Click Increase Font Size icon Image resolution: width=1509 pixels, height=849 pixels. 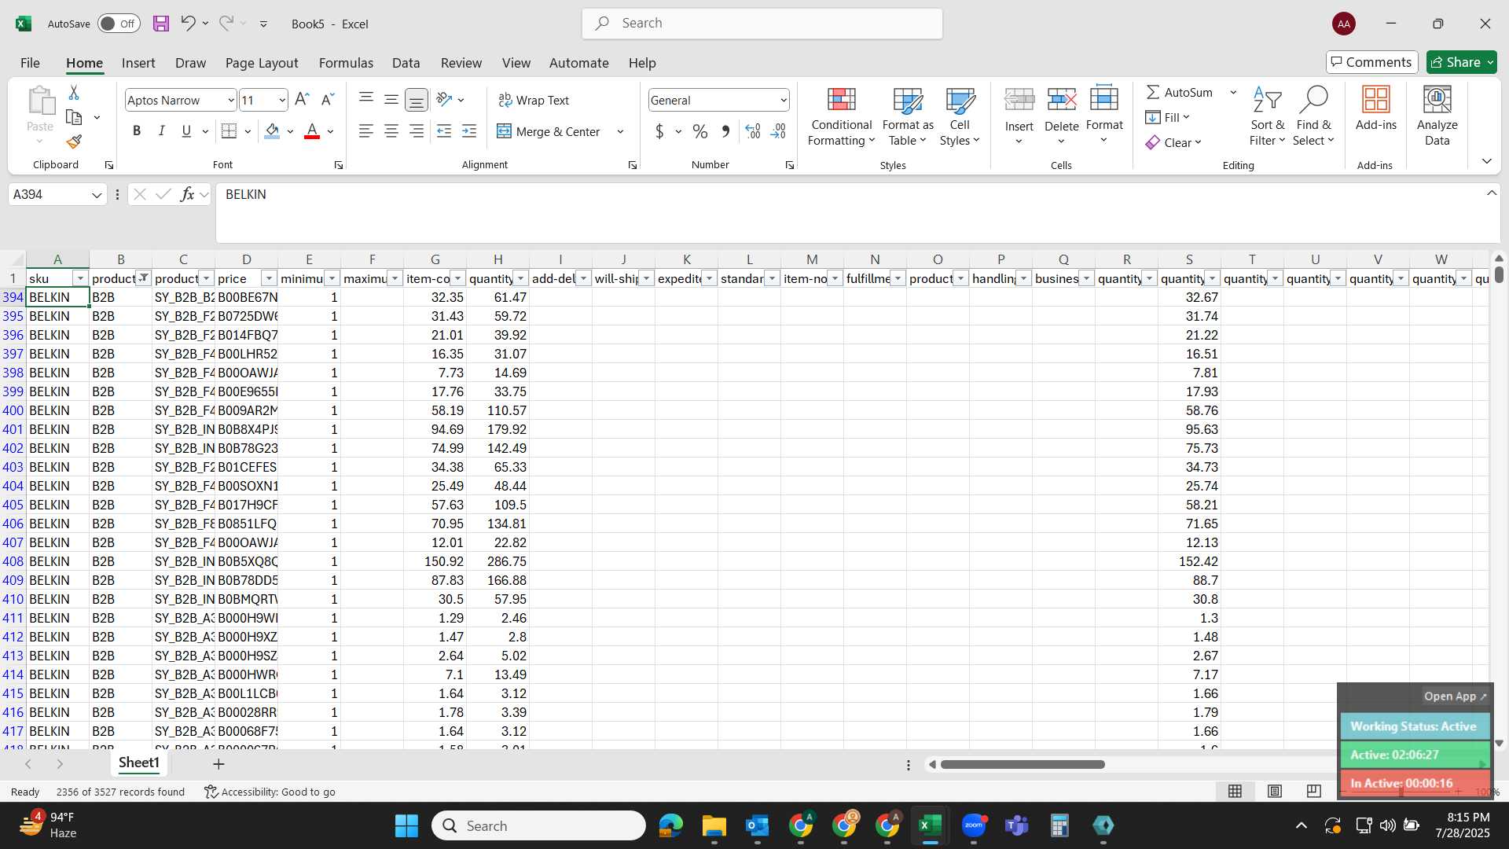pos(302,100)
